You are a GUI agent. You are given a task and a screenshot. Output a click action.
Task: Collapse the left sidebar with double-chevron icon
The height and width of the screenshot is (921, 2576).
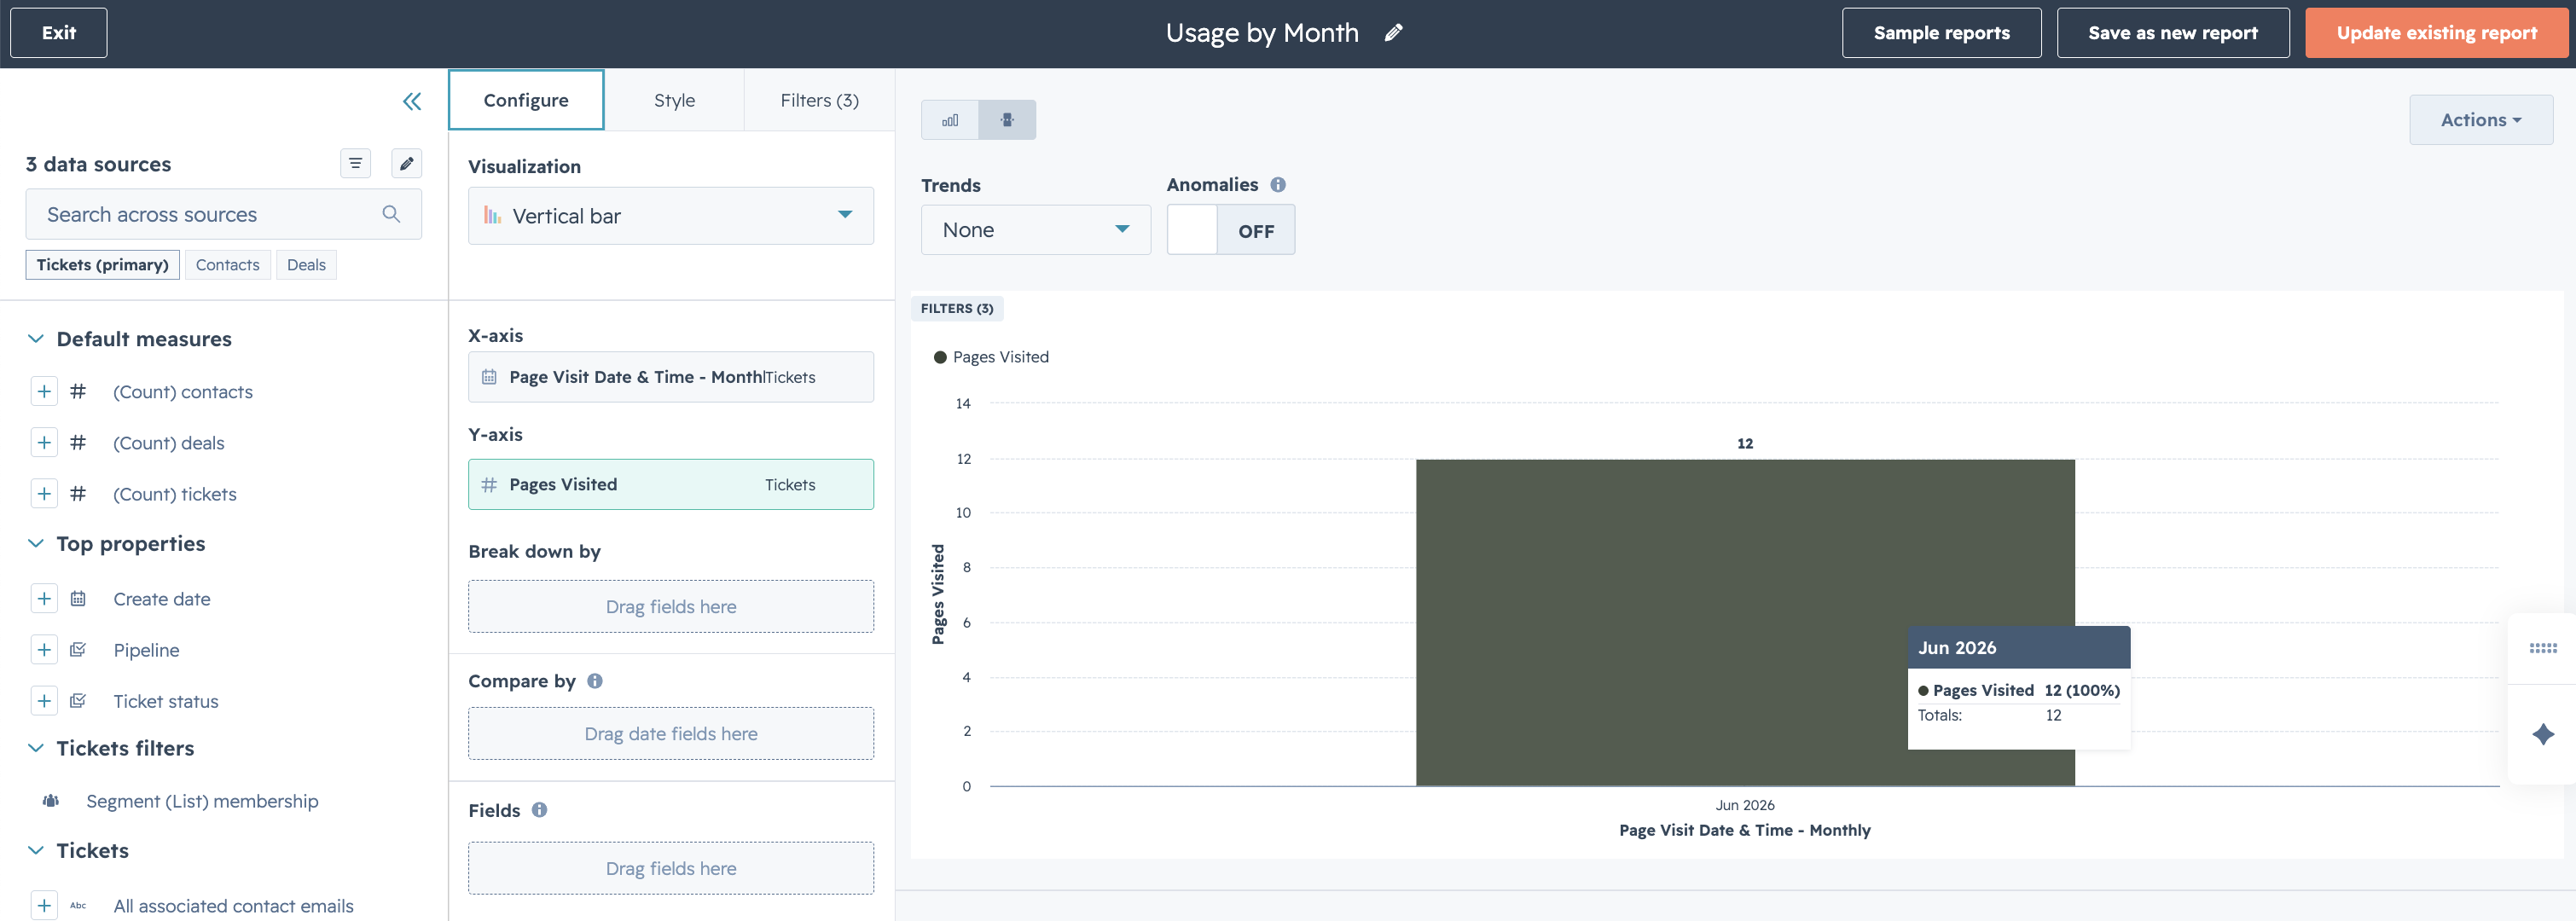click(x=412, y=101)
